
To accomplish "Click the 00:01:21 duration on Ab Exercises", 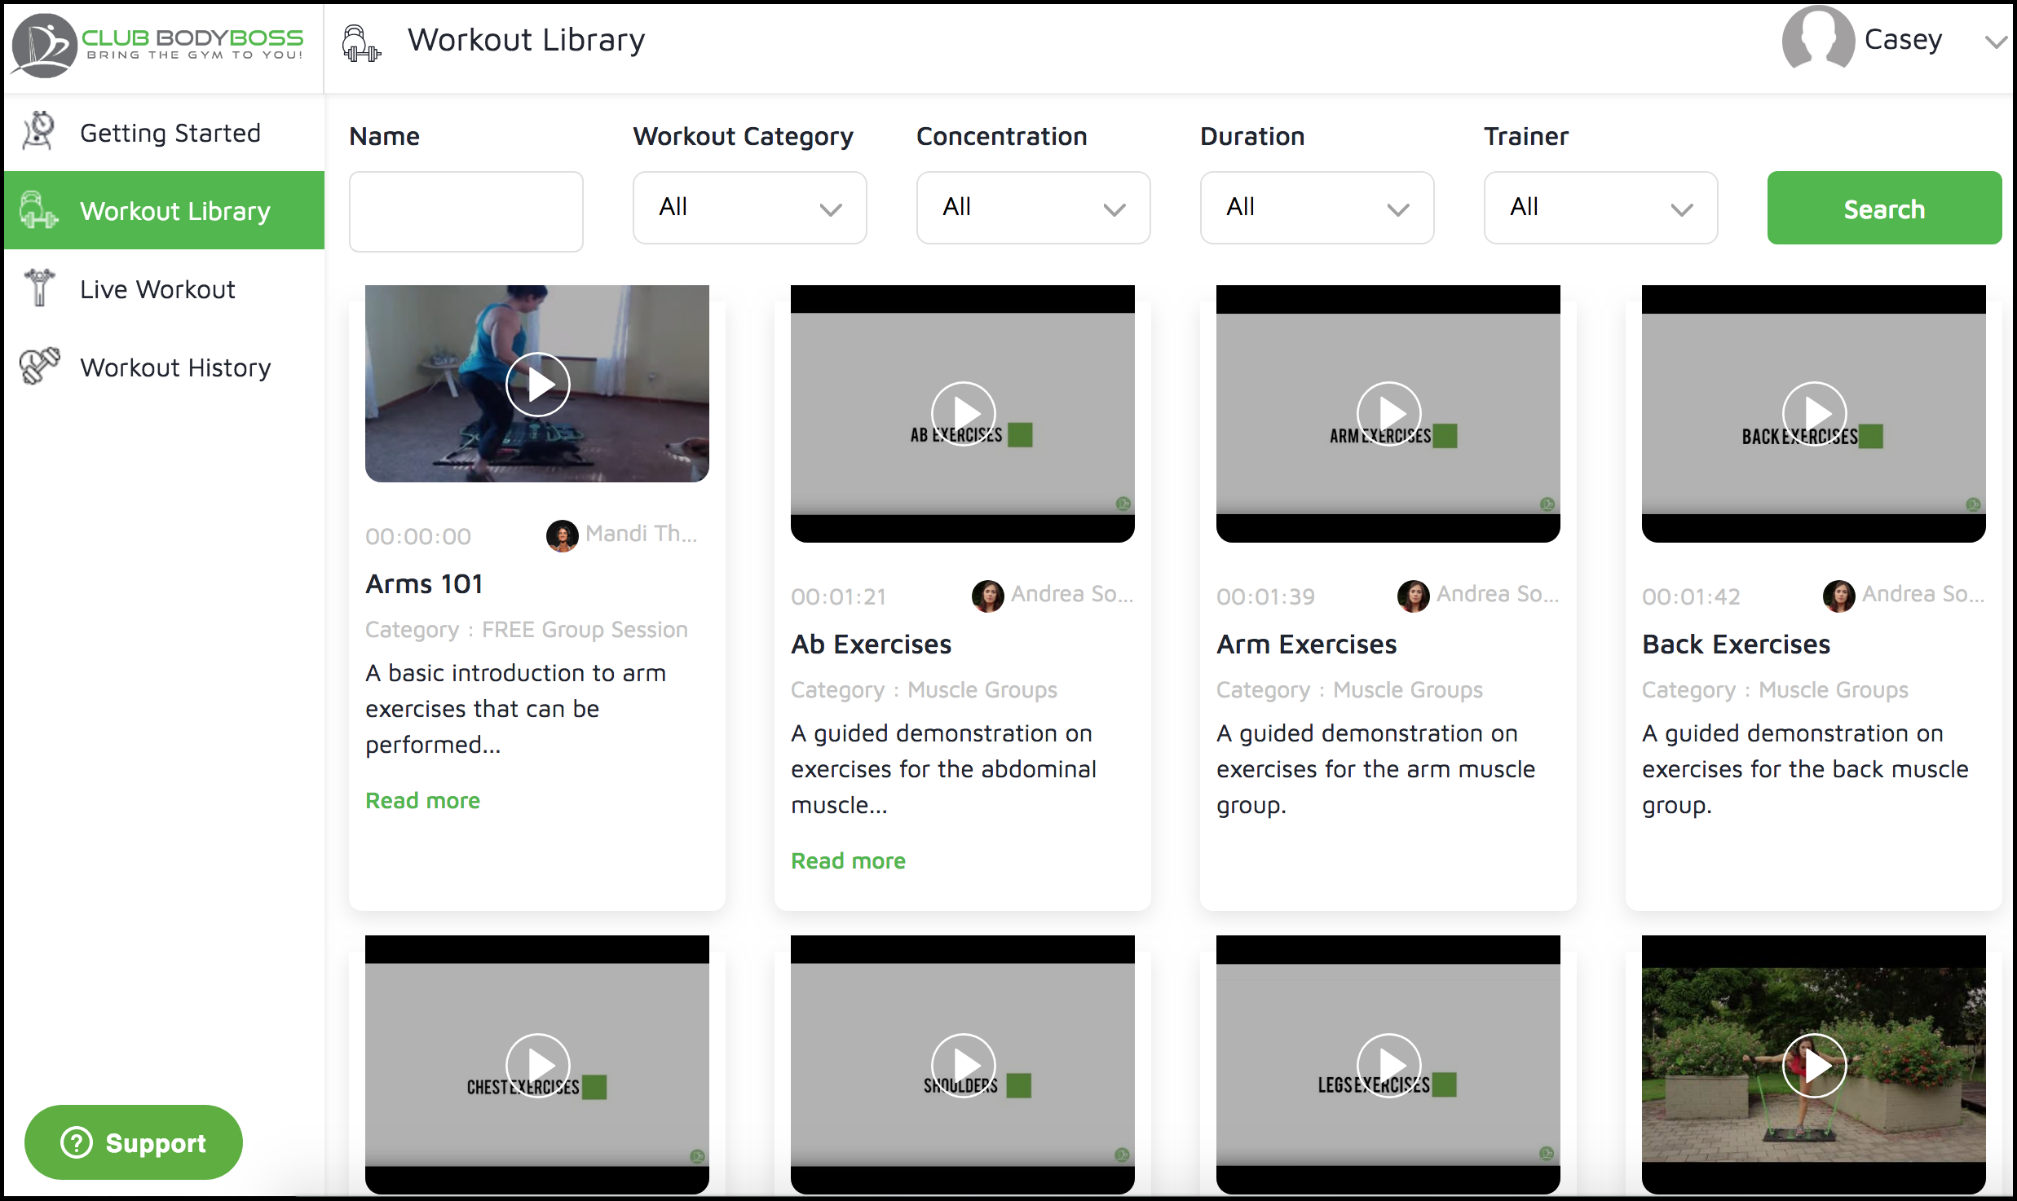I will tap(838, 596).
